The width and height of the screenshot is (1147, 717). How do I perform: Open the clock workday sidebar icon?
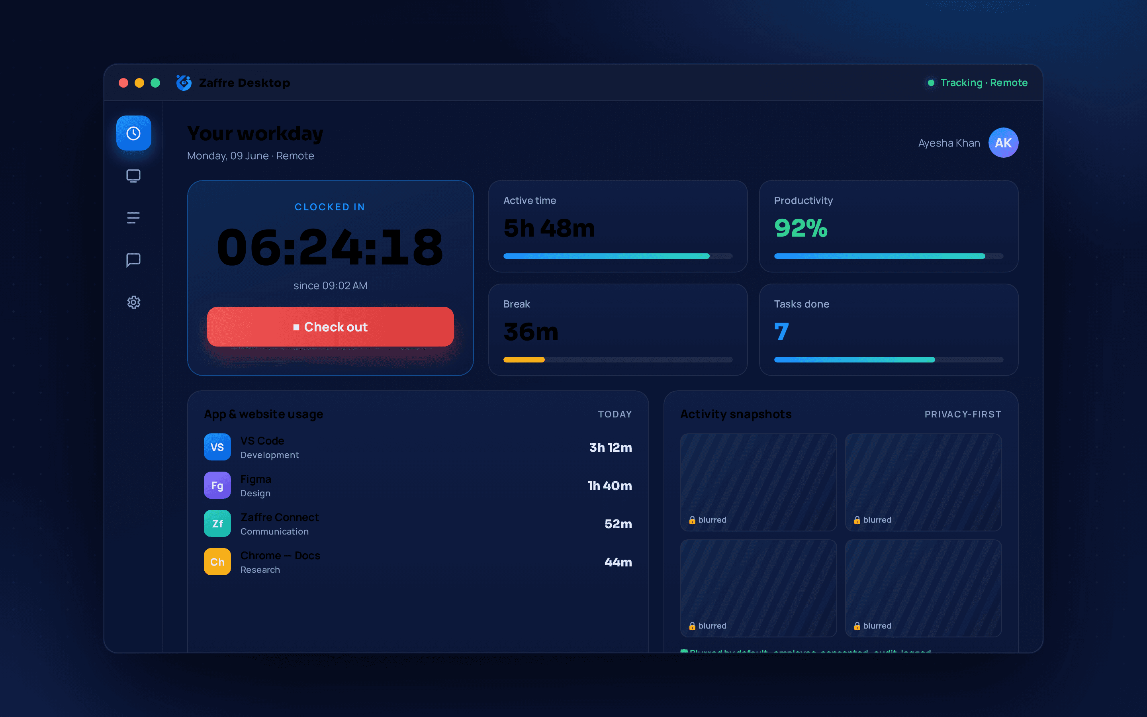point(134,133)
